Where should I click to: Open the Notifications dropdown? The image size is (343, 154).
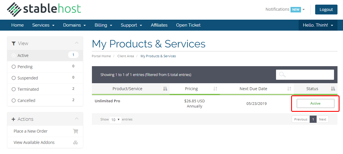(285, 9)
